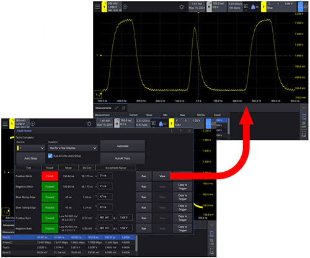Click the Autoscale button
Image resolution: width=310 pixels, height=258 pixels.
[123, 146]
